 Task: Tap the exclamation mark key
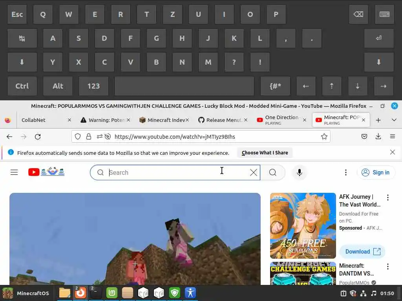[x=260, y=62]
